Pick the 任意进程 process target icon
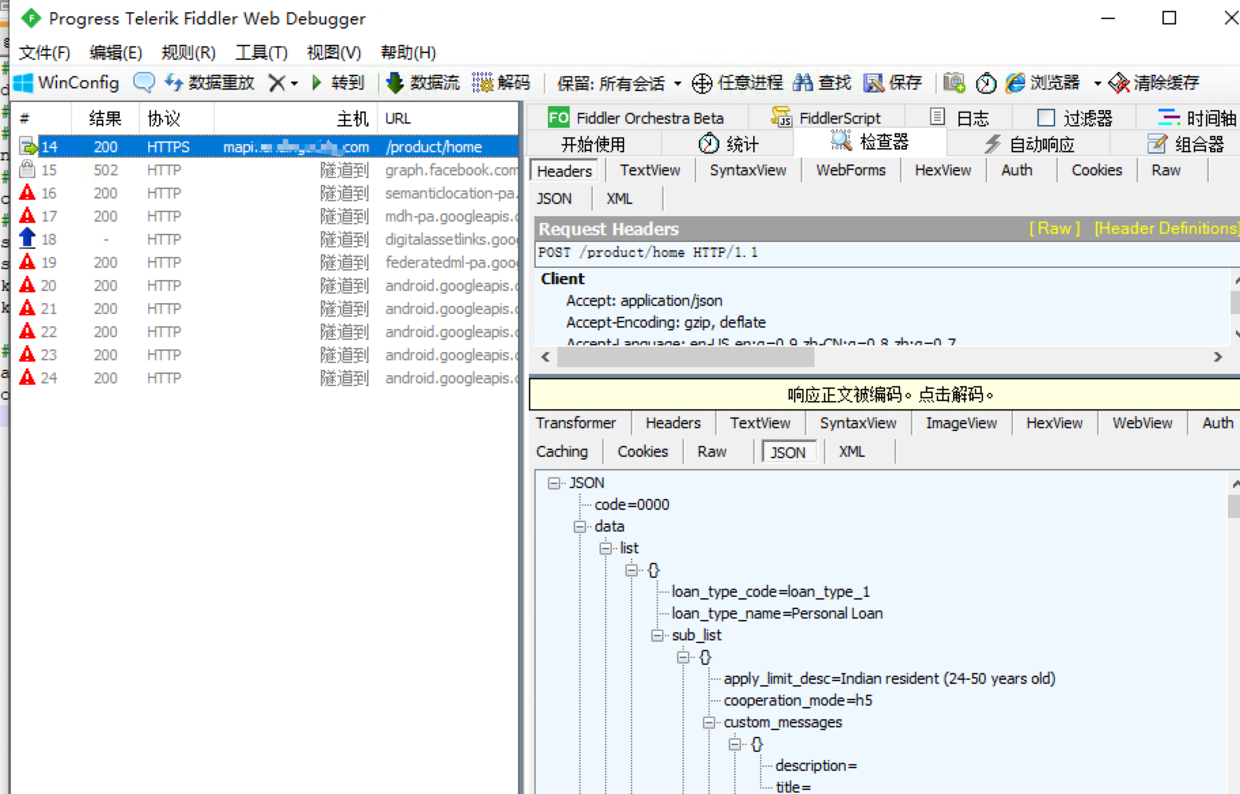The width and height of the screenshot is (1240, 794). pyautogui.click(x=702, y=83)
